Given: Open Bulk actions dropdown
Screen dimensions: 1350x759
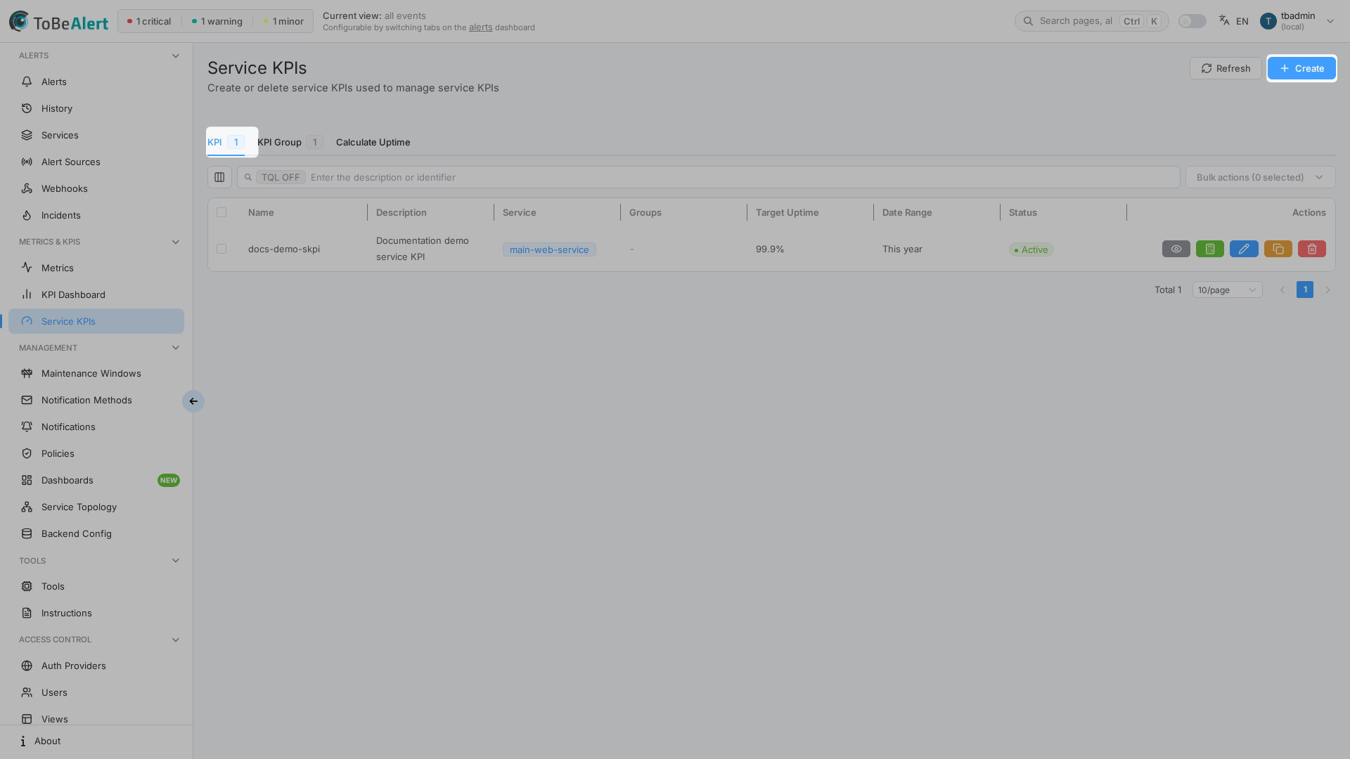Looking at the screenshot, I should 1260,177.
